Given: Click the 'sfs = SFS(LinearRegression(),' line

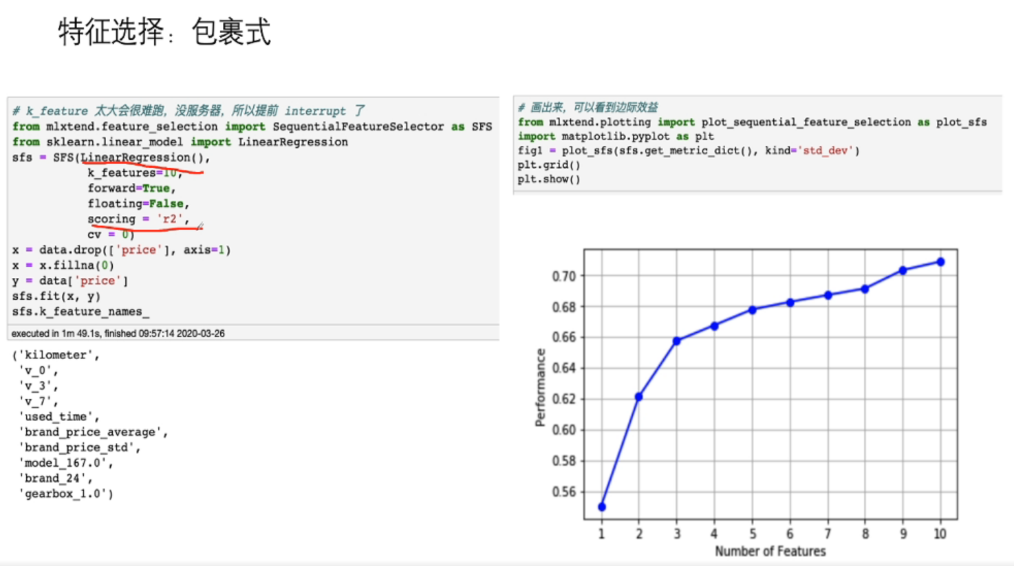Looking at the screenshot, I should pyautogui.click(x=111, y=157).
